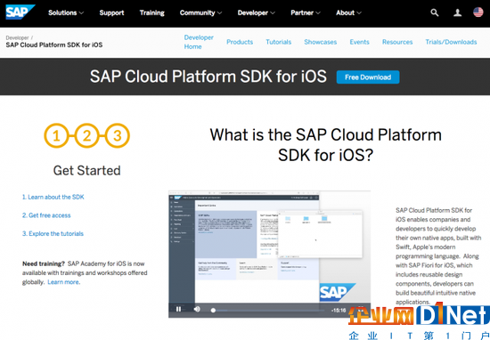
Task: Open '3. Explore the tutorials' link
Action: coord(53,233)
